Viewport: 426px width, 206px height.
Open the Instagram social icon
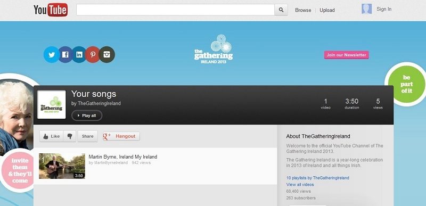pyautogui.click(x=107, y=54)
